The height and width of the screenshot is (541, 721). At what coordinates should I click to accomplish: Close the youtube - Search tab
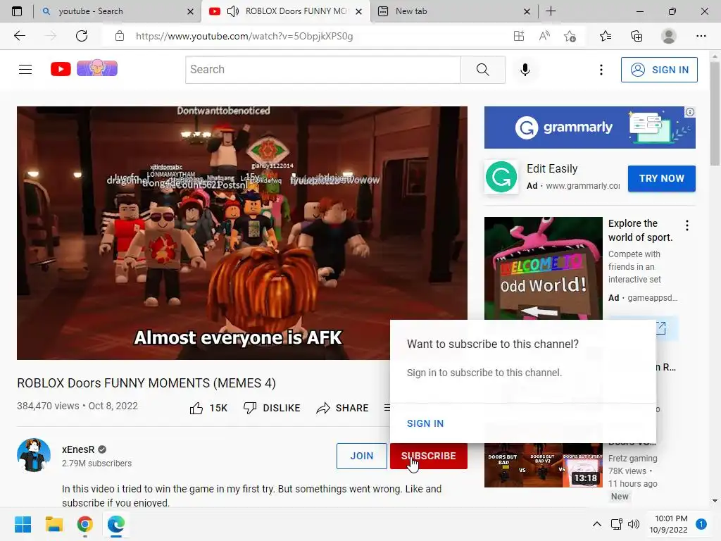point(190,11)
